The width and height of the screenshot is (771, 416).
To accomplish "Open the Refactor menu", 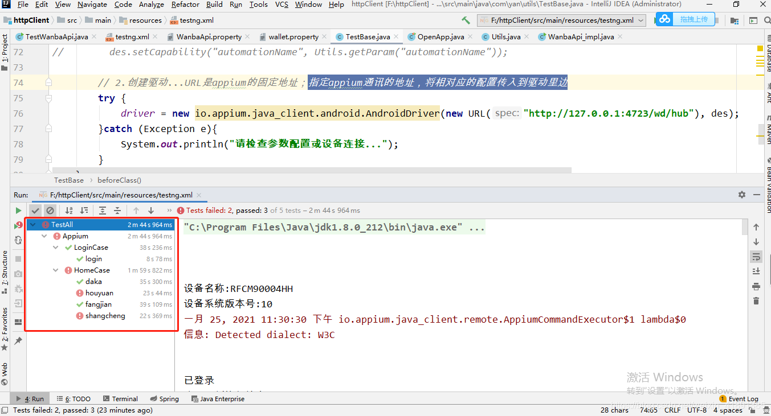I will point(185,5).
